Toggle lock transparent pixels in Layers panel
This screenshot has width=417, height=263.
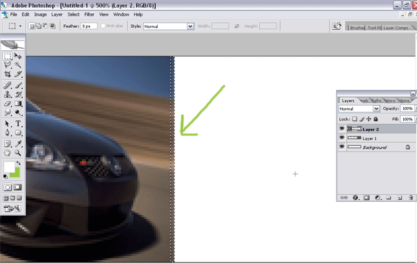[354, 119]
